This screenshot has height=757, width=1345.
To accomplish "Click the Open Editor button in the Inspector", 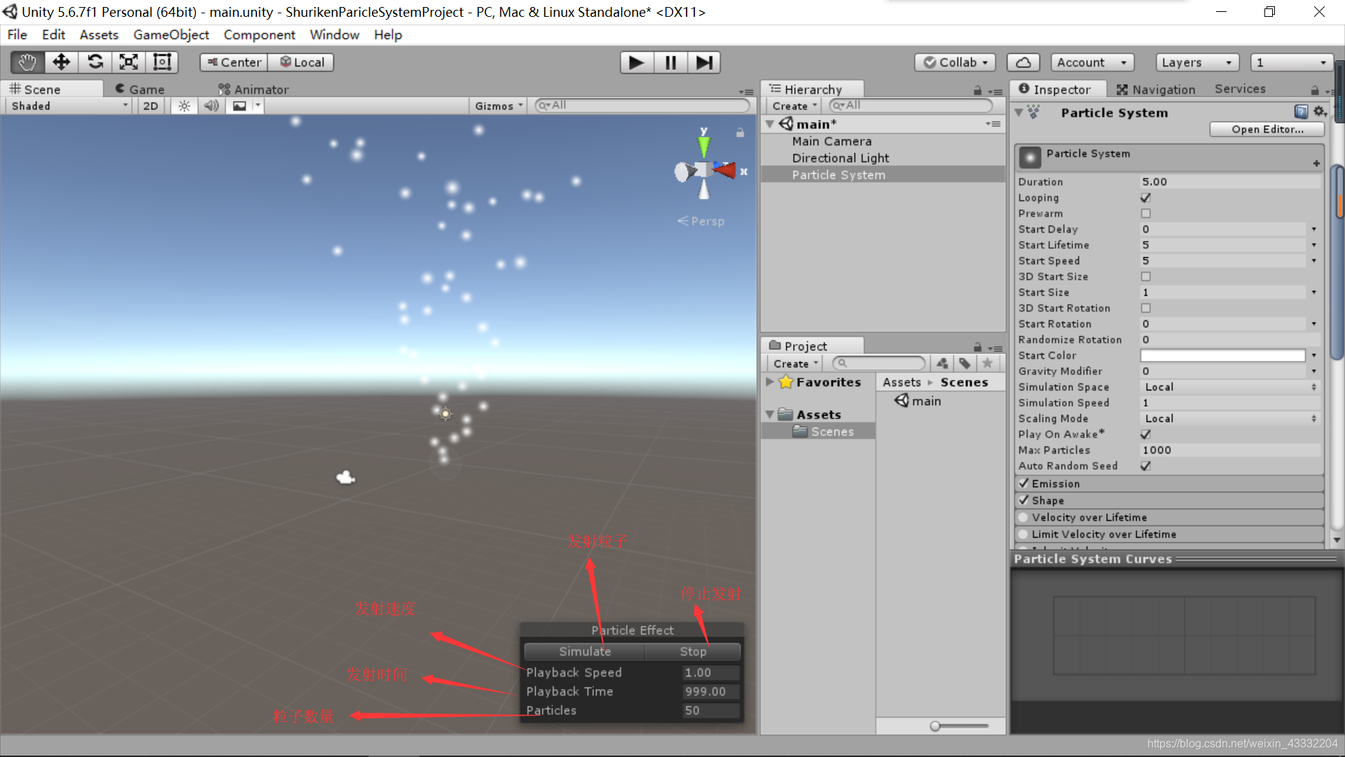I will [1267, 129].
